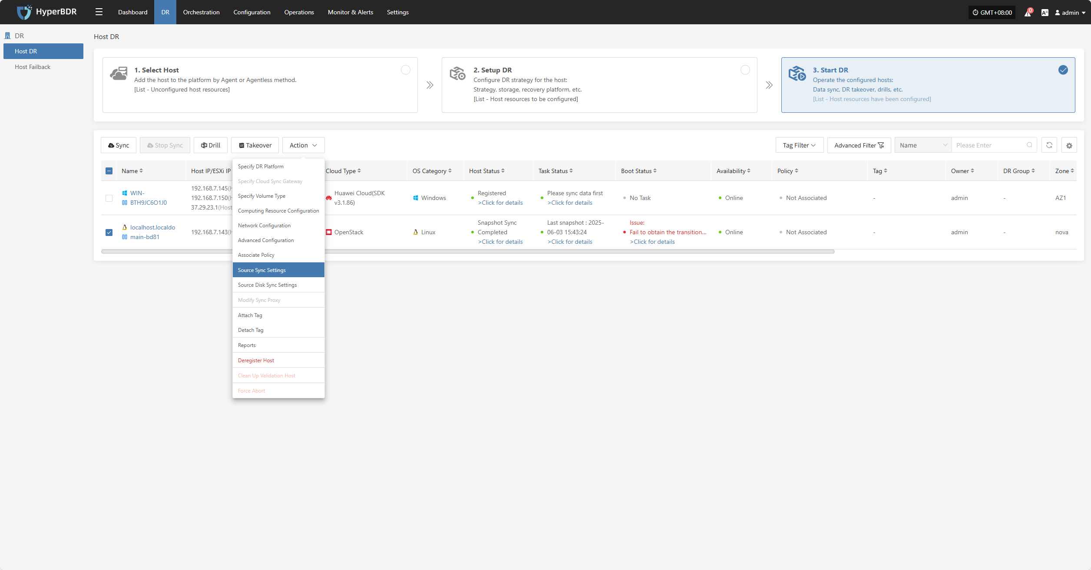Sort by Host Status column arrows
This screenshot has height=570, width=1091.
pyautogui.click(x=503, y=171)
